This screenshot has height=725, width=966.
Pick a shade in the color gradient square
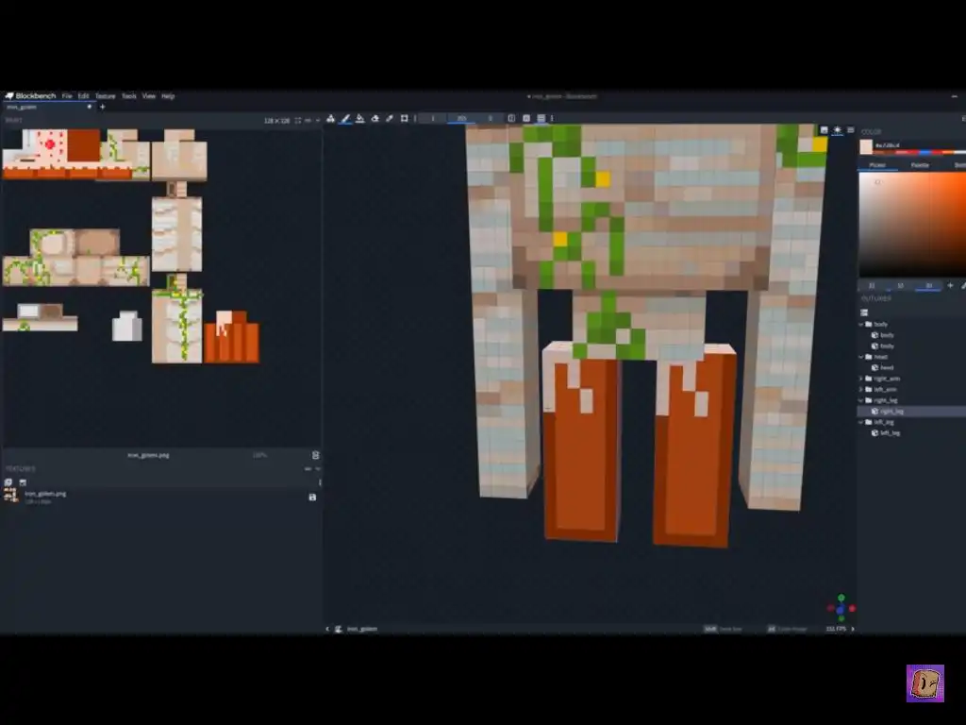(x=912, y=225)
